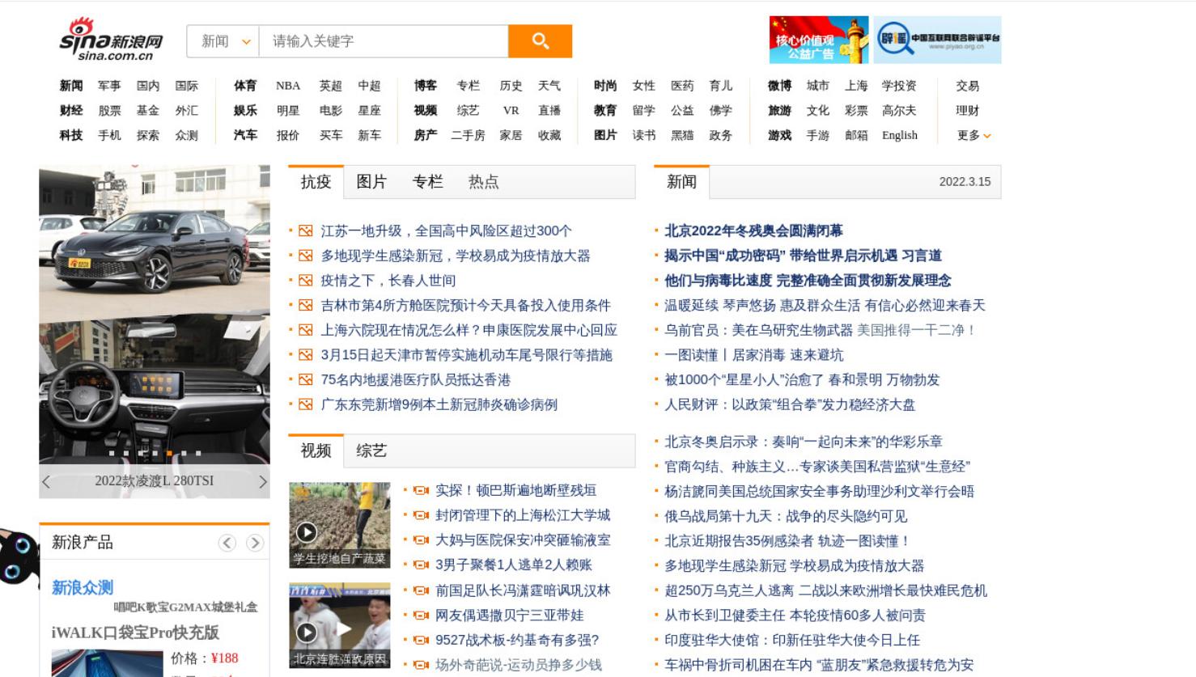
Task: Click video icon beside 前国足队长冯潇霆暗讽巩汉林
Action: [x=421, y=590]
